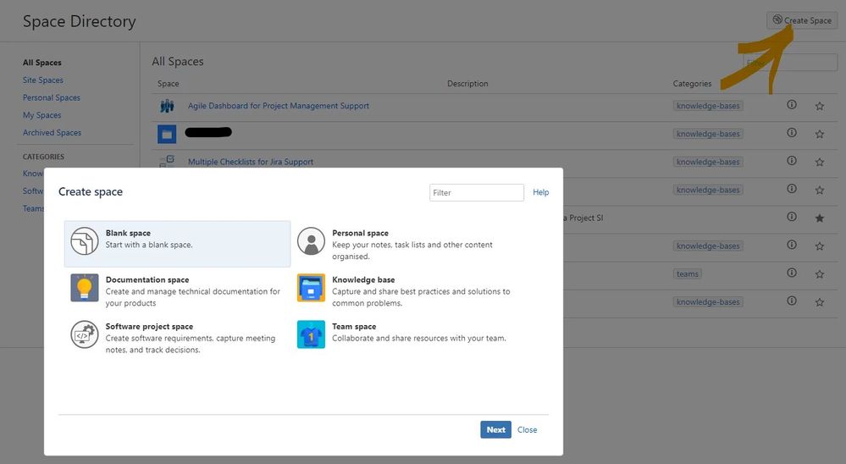Click the Categories column header
The width and height of the screenshot is (846, 464).
692,84
